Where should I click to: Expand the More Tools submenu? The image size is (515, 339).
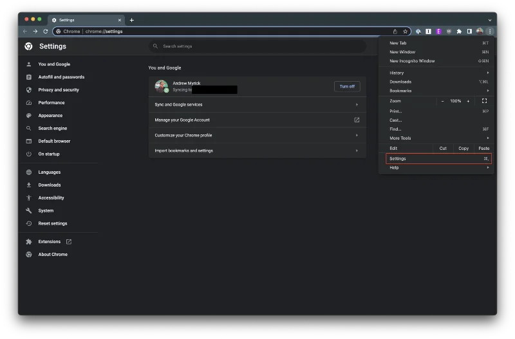[x=439, y=138]
